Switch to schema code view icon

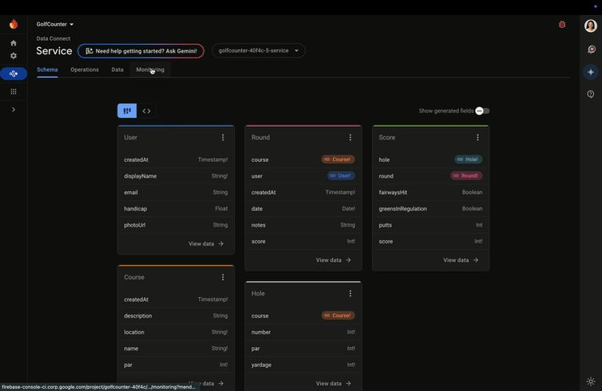147,111
